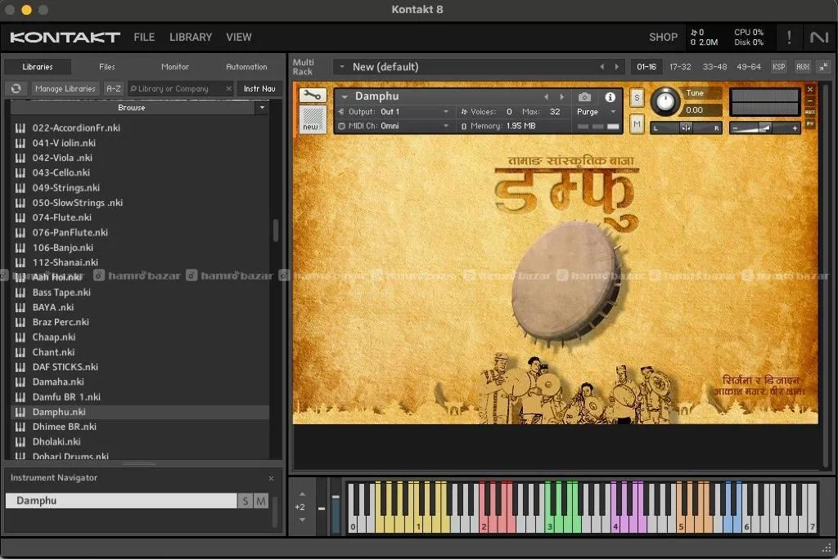Viewport: 838px width, 559px height.
Task: Click the SHOP link
Action: (x=663, y=38)
